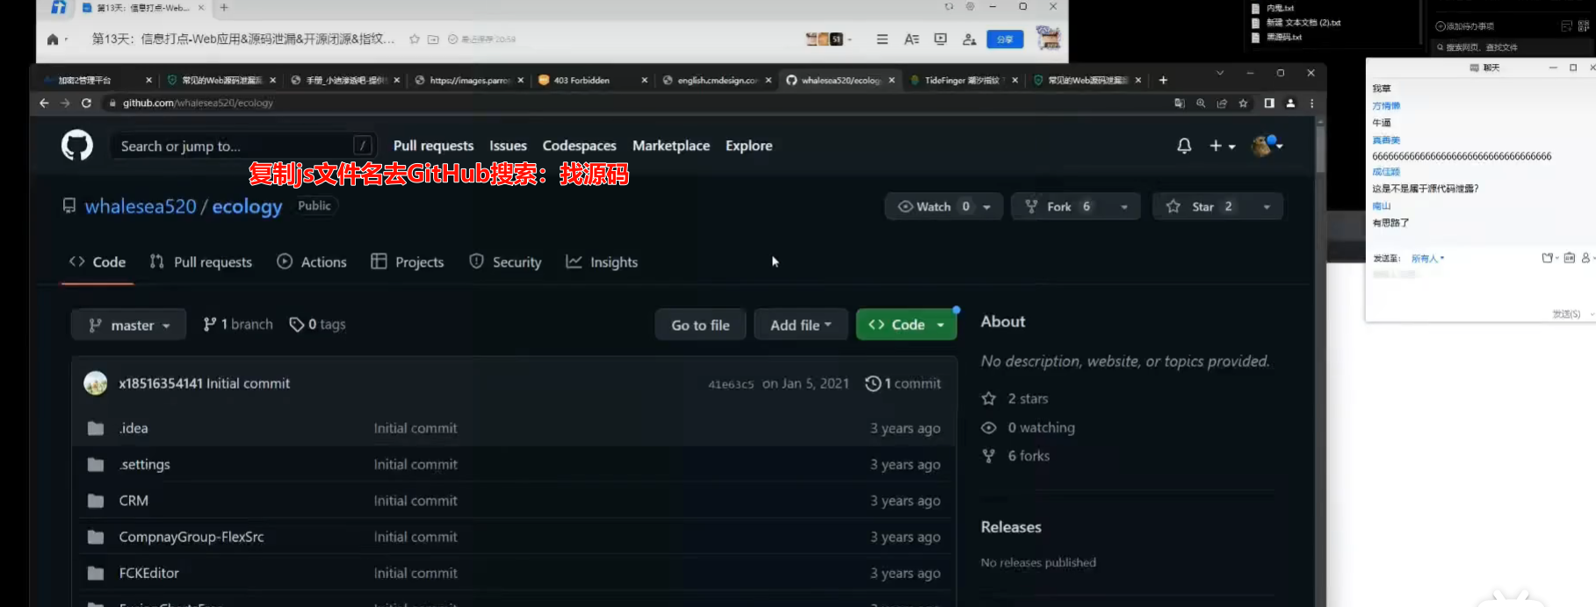Switch to the Security tab
The image size is (1596, 607).
coord(506,261)
